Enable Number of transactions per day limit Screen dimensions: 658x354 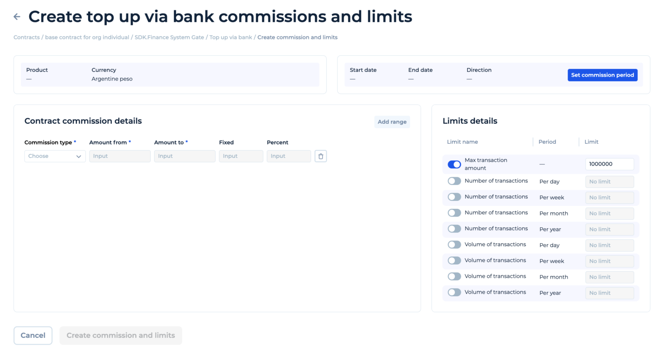click(454, 181)
